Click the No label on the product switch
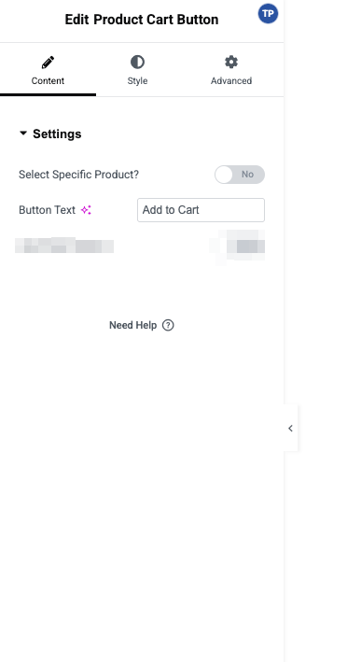 247,175
